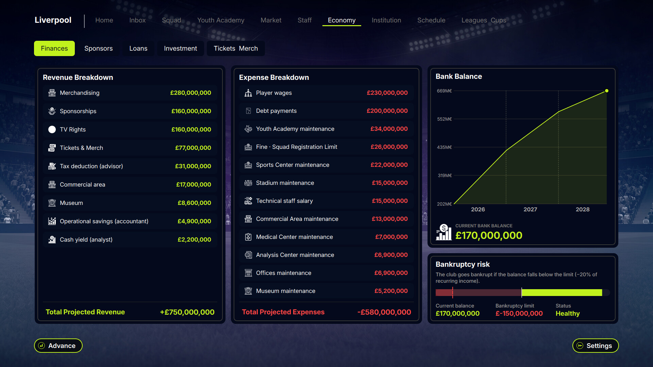Switch to the Market tab
The image size is (653, 367).
pos(271,20)
